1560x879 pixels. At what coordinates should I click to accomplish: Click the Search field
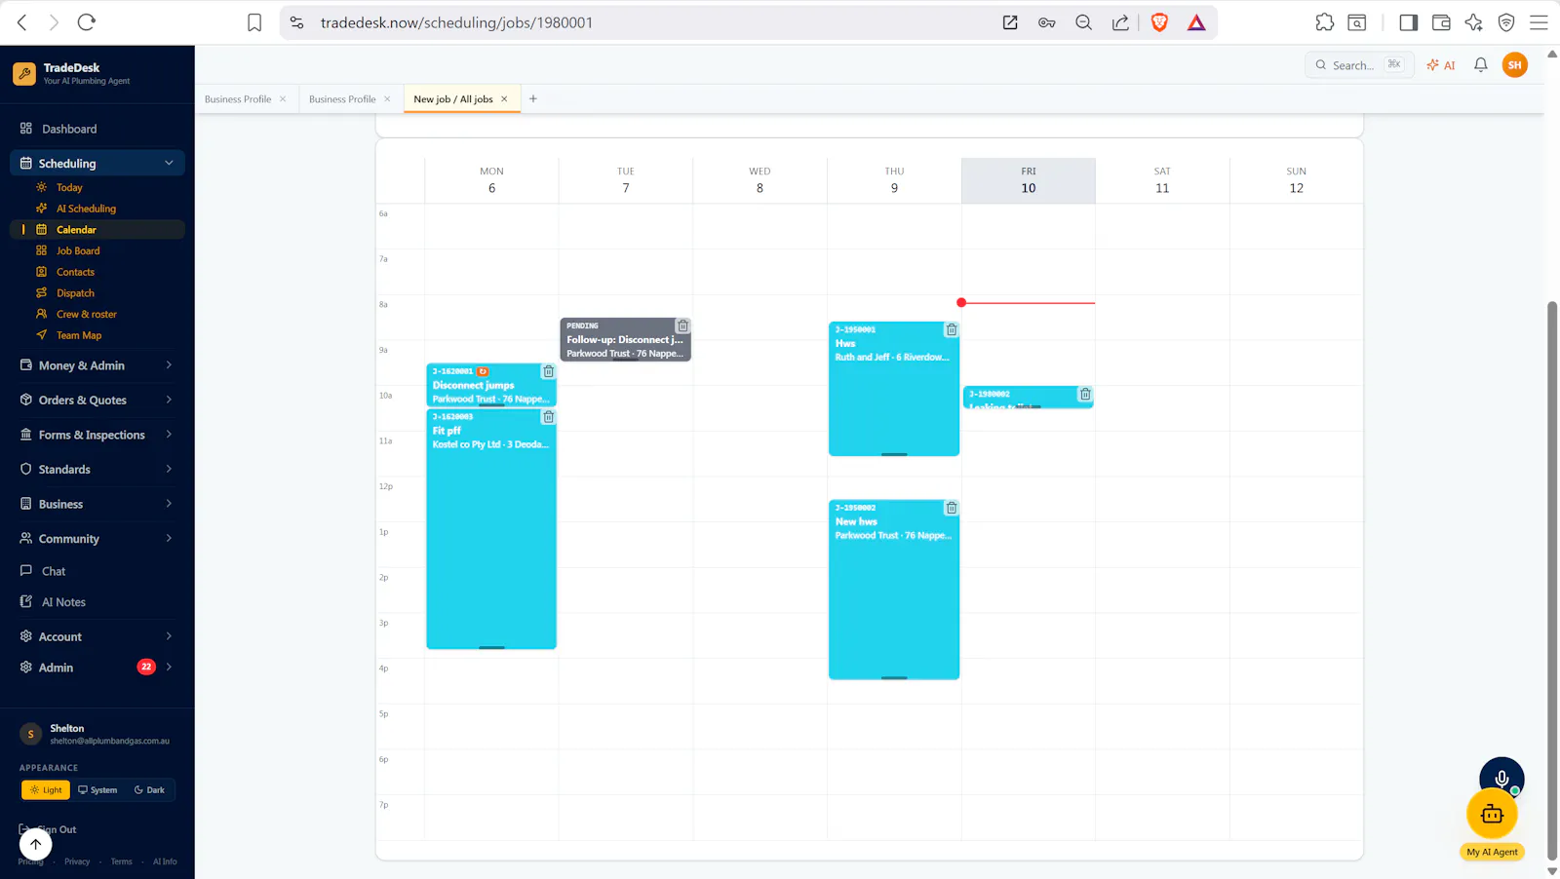(1359, 65)
